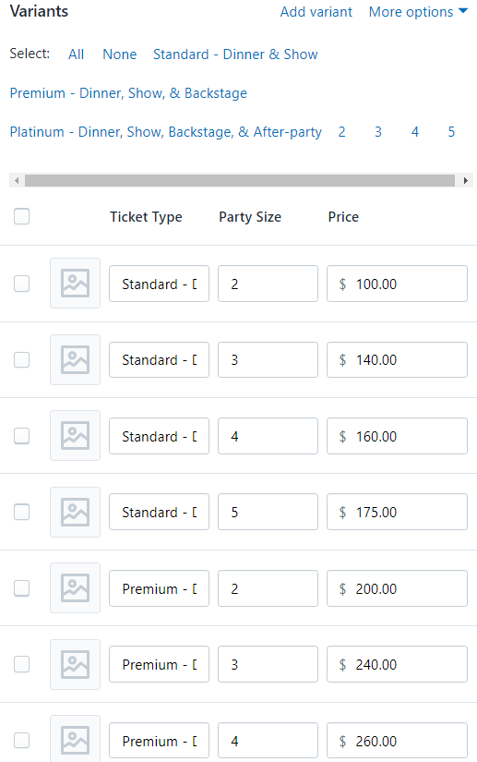Viewport: 477px width, 762px height.
Task: Toggle the select-all checkbox in header
Action: tap(22, 216)
